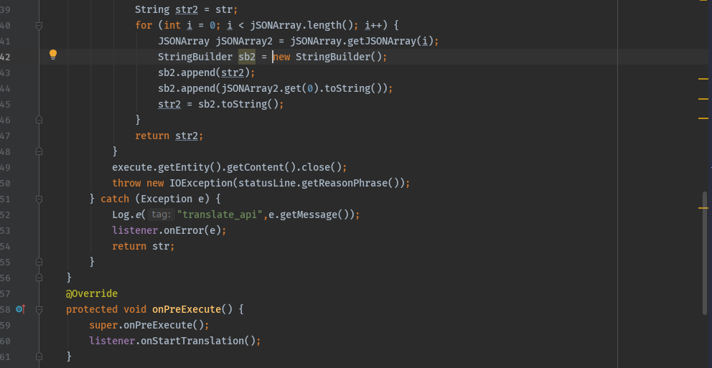Click the fold end marker on line 55
712x368 pixels.
[39, 262]
